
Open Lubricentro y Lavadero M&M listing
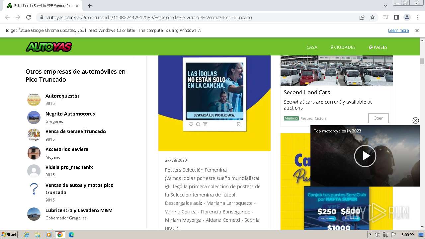point(79,210)
